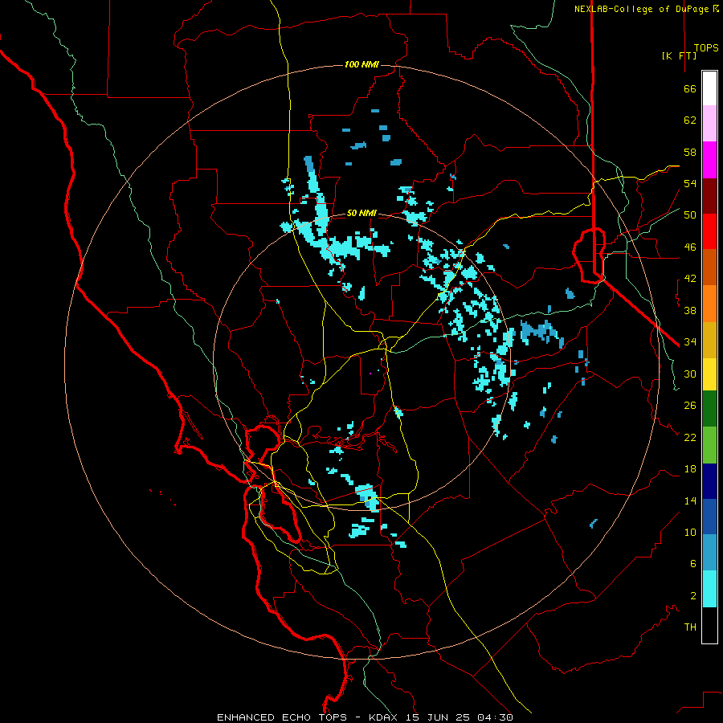The image size is (723, 723).
Task: Click the '54' legend value
Action: click(690, 183)
